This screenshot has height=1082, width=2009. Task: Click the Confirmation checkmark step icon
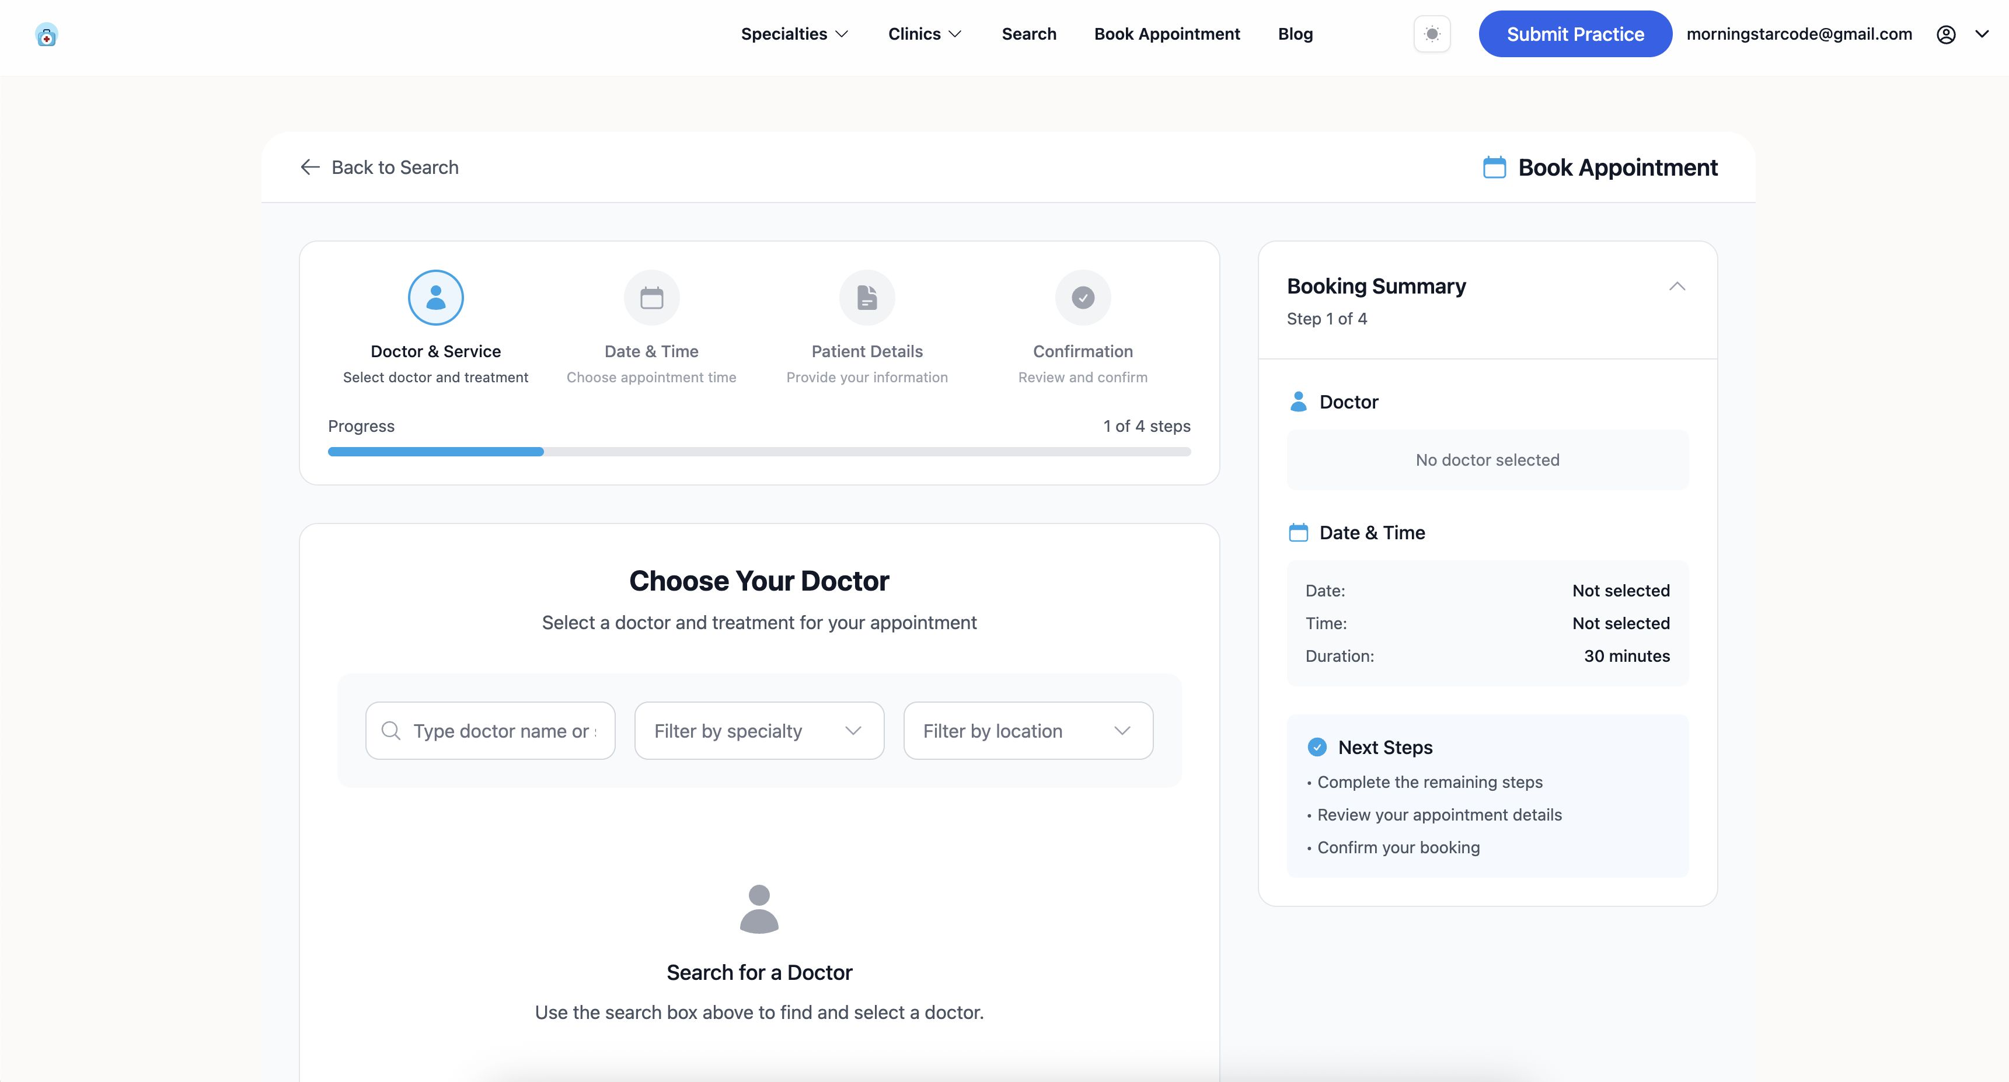coord(1083,298)
